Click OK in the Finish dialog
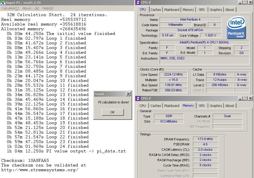This screenshot has width=254, height=178. pyautogui.click(x=113, y=112)
